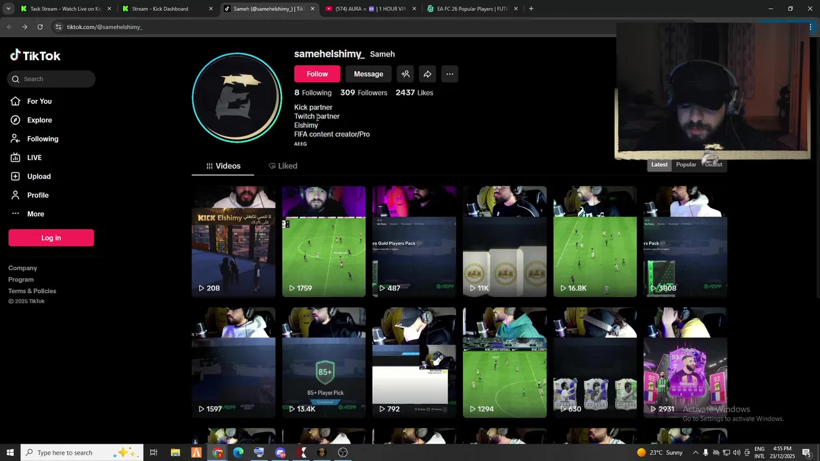Viewport: 820px width, 461px height.
Task: Open File Explorer from taskbar
Action: pyautogui.click(x=175, y=453)
